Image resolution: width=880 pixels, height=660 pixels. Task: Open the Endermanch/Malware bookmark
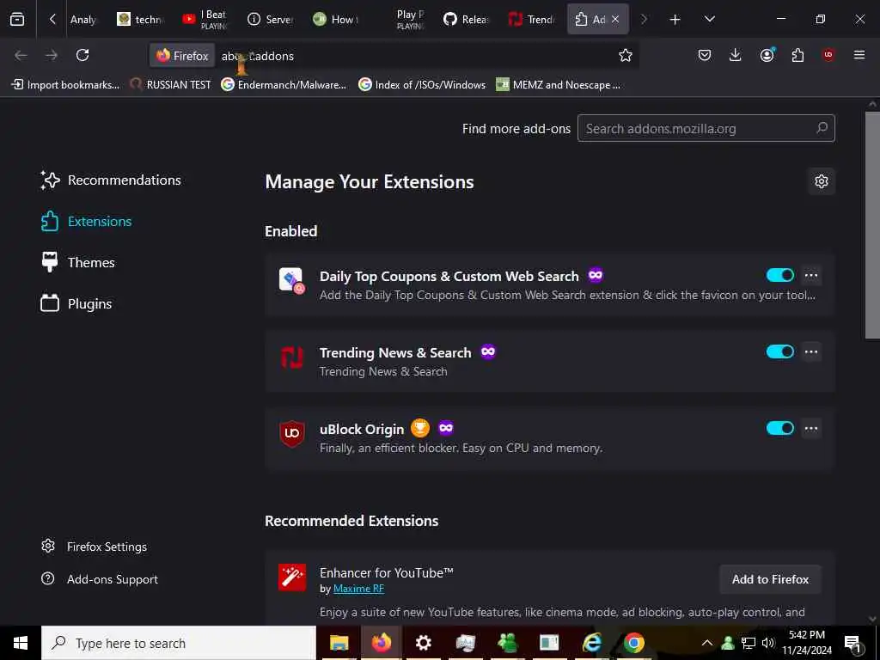(x=284, y=85)
